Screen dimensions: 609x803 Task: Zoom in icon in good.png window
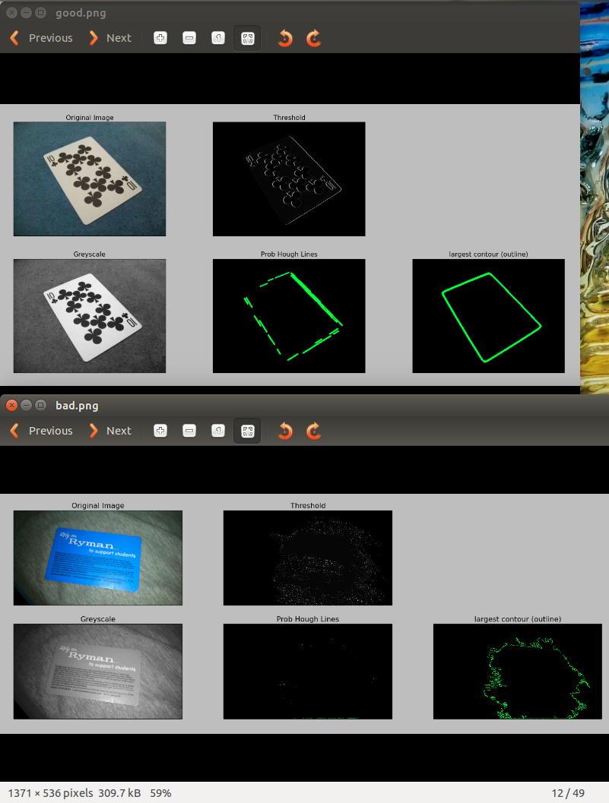pyautogui.click(x=160, y=38)
